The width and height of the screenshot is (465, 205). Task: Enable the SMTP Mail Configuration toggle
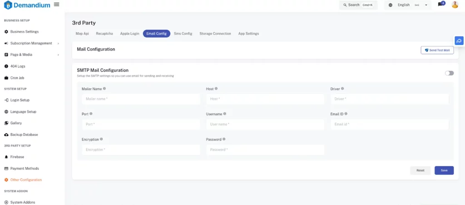(x=449, y=73)
